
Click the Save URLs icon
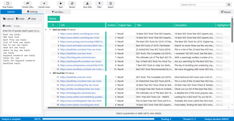pos(87,4)
